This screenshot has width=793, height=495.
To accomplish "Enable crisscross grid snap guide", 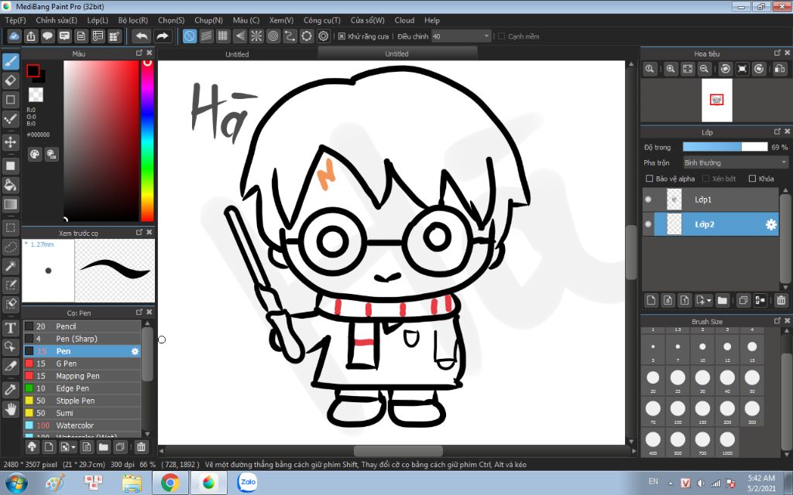I will [x=223, y=36].
